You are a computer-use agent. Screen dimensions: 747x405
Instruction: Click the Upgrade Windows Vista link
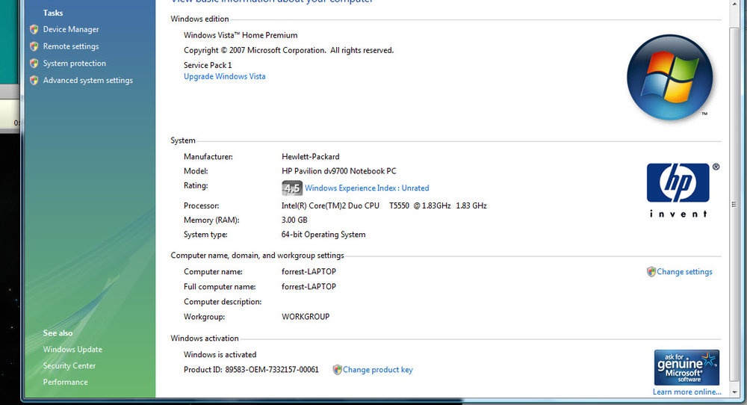click(x=224, y=76)
